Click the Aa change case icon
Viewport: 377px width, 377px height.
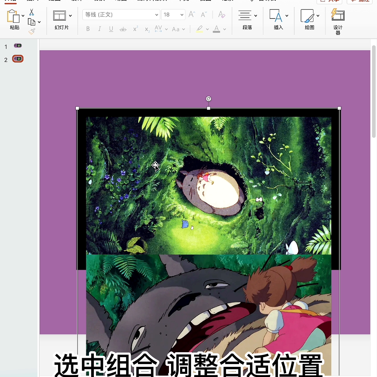coord(176,29)
